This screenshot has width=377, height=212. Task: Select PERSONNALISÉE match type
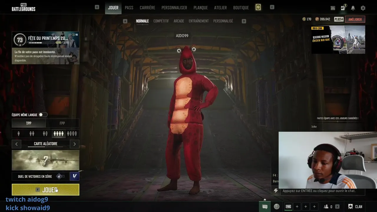223,21
